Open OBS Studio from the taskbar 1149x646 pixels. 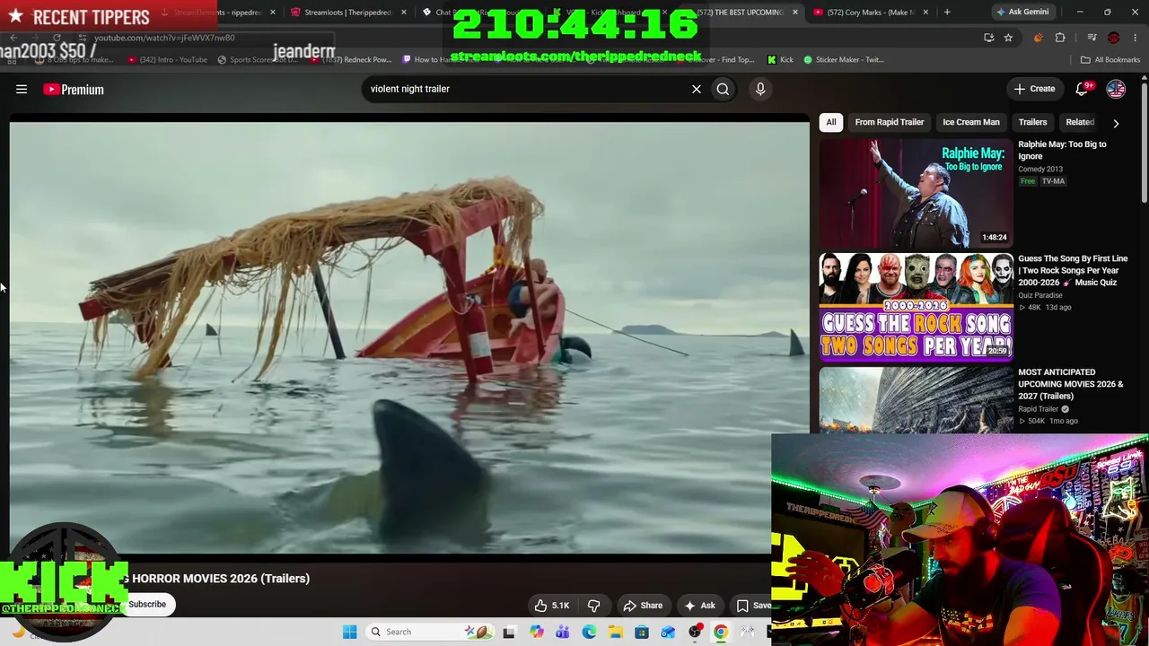point(695,632)
